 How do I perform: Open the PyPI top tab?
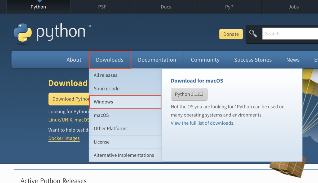(230, 7)
